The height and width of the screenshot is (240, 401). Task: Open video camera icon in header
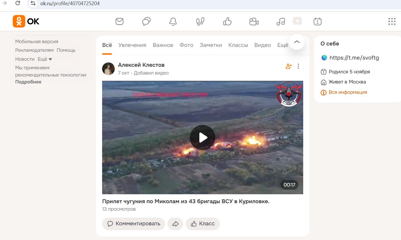pyautogui.click(x=254, y=21)
